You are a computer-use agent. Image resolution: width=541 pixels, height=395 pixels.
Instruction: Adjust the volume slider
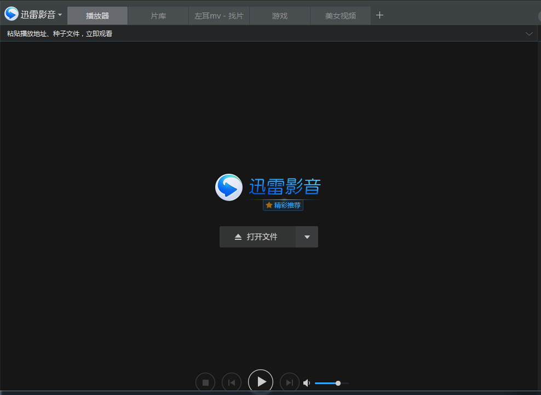(x=332, y=383)
